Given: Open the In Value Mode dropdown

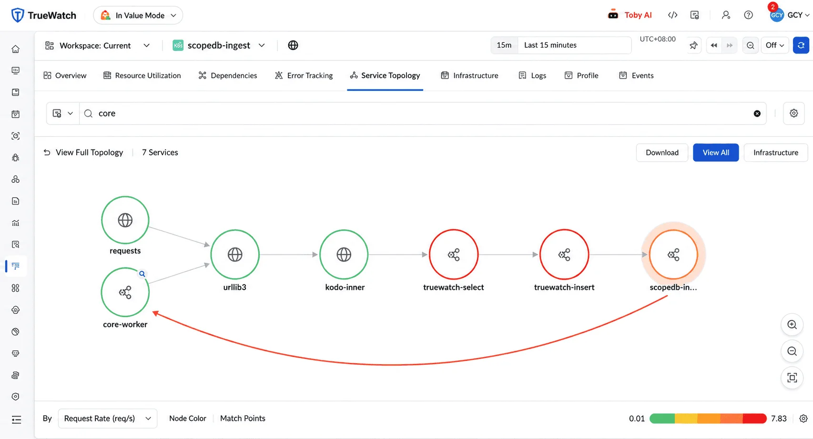Looking at the screenshot, I should [138, 15].
